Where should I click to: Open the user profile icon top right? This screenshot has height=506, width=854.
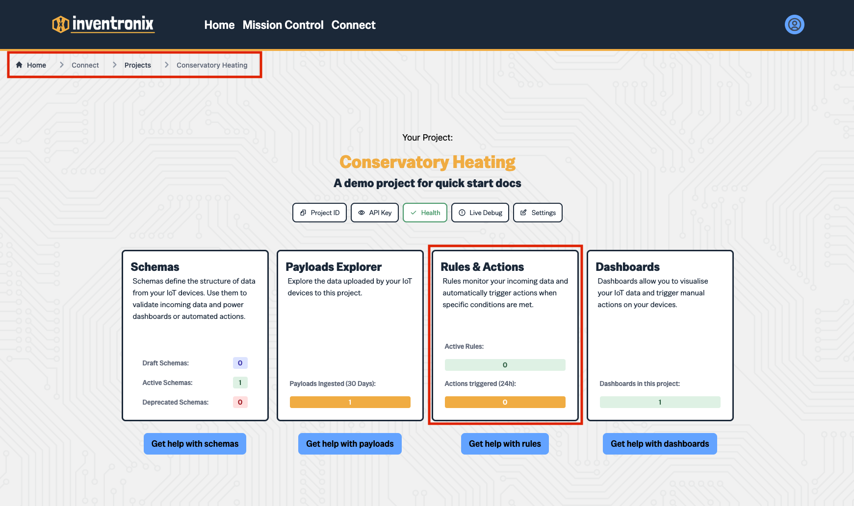(794, 24)
